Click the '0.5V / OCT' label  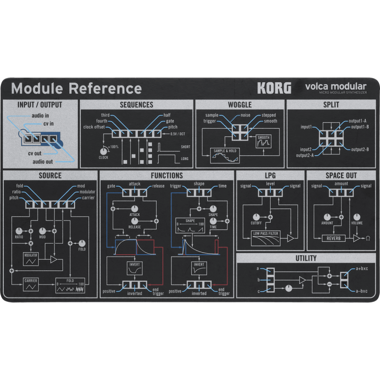178,134
